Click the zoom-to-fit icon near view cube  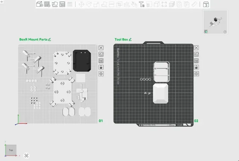pos(27,155)
